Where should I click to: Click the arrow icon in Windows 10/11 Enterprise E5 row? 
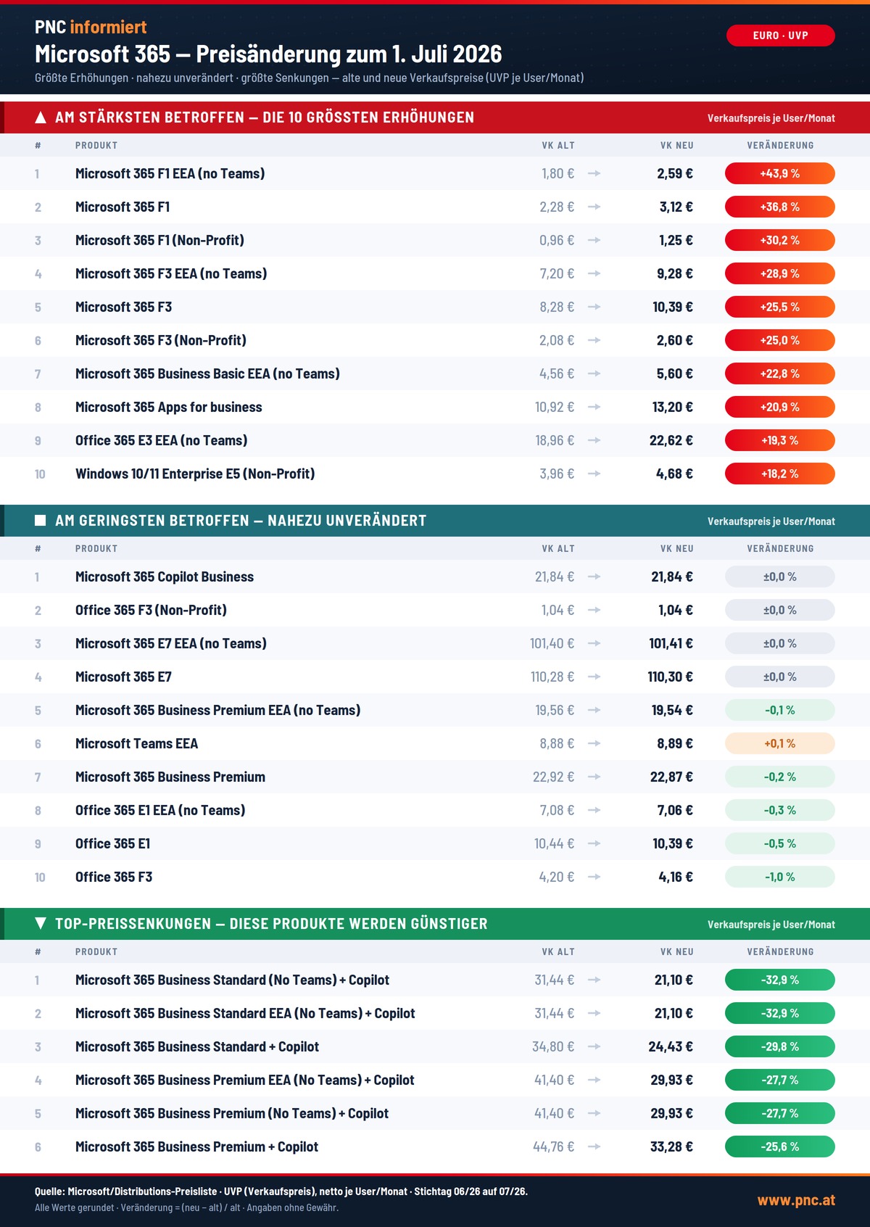tap(594, 474)
